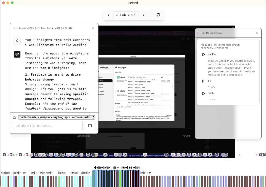Click the model name search field in captured frame
This screenshot has height=187, width=266.
click(x=144, y=77)
